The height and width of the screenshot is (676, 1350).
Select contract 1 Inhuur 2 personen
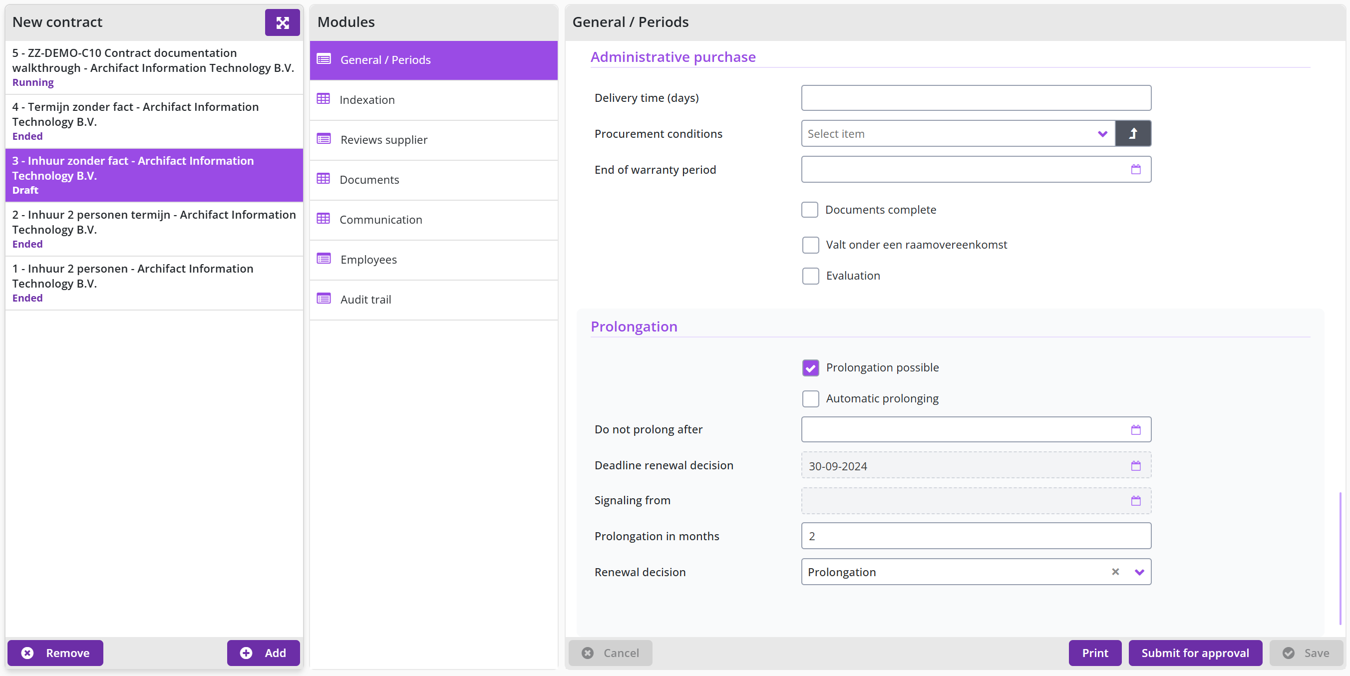154,284
